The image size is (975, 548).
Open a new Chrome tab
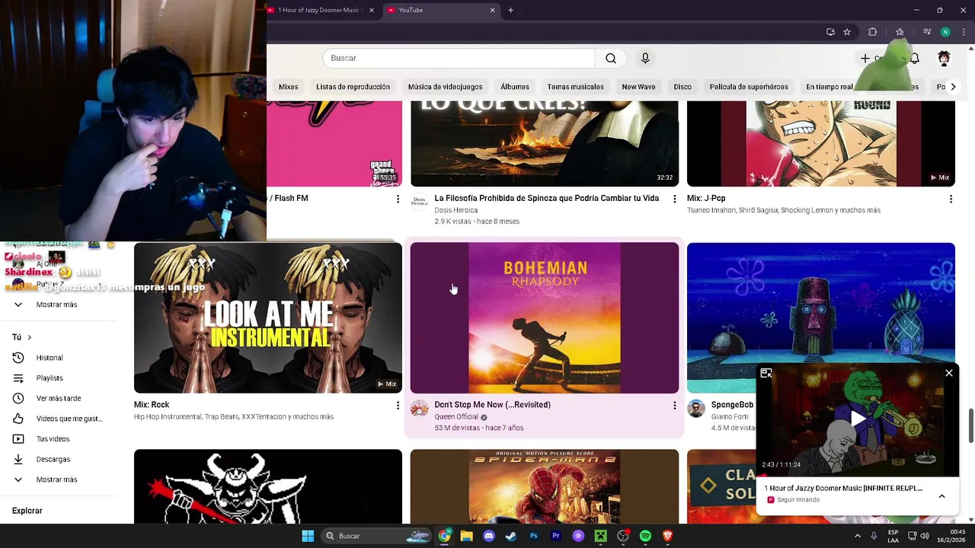pos(510,10)
